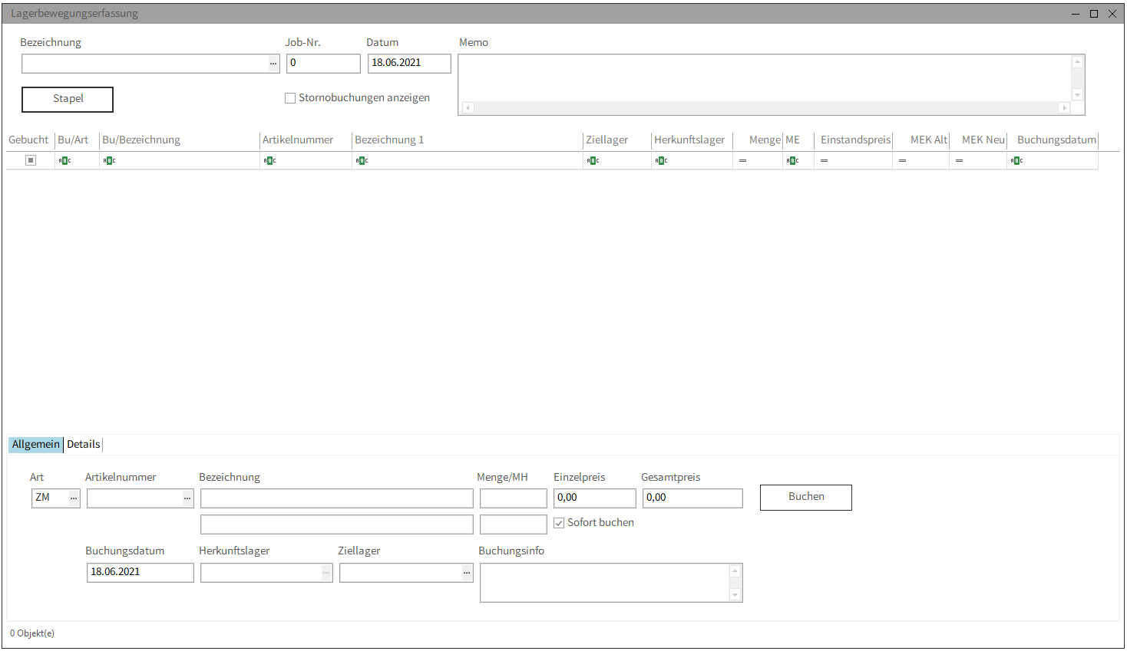1127x651 pixels.
Task: Click the filter icon under Bu/Art column
Action: click(64, 161)
